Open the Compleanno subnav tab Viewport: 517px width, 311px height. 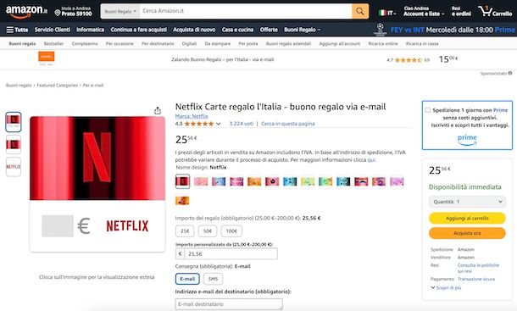pos(85,43)
